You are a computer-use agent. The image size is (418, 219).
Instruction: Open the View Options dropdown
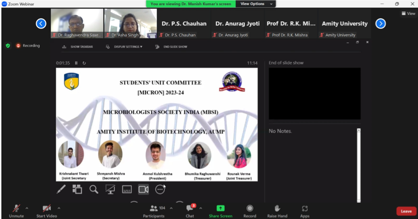256,3
